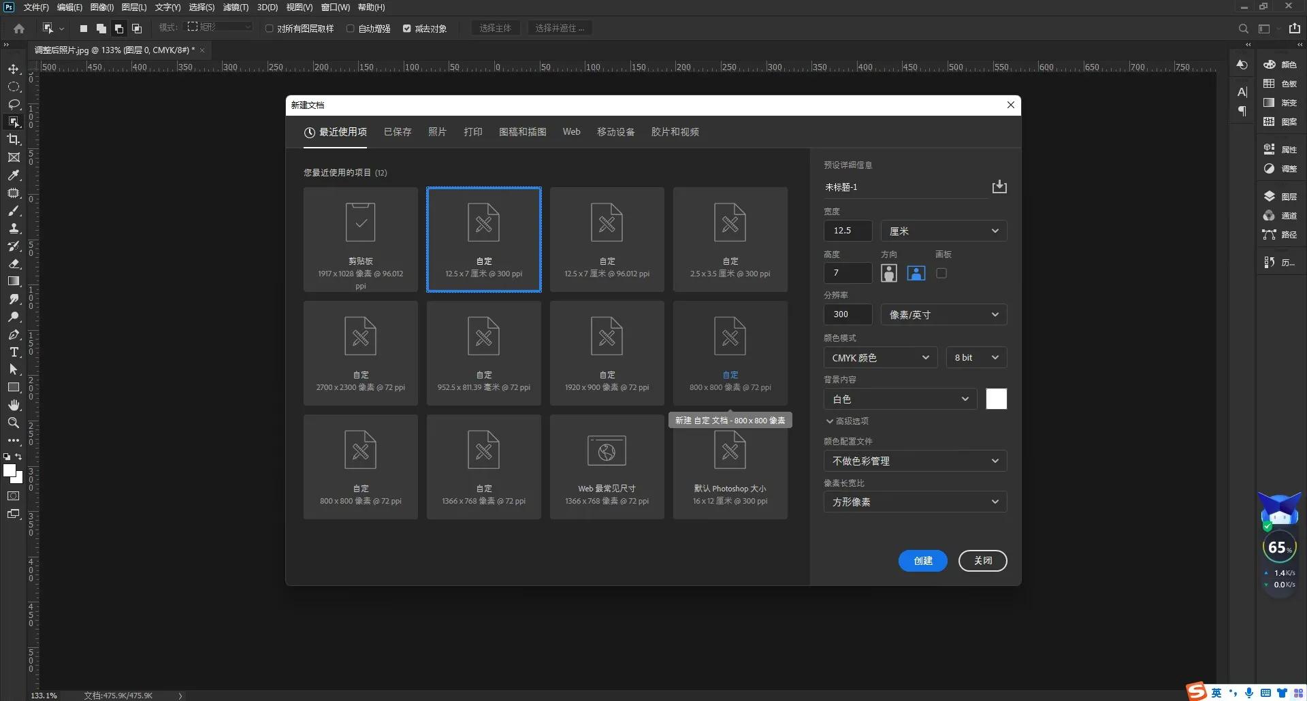Switch document orientation to landscape

[x=916, y=273]
